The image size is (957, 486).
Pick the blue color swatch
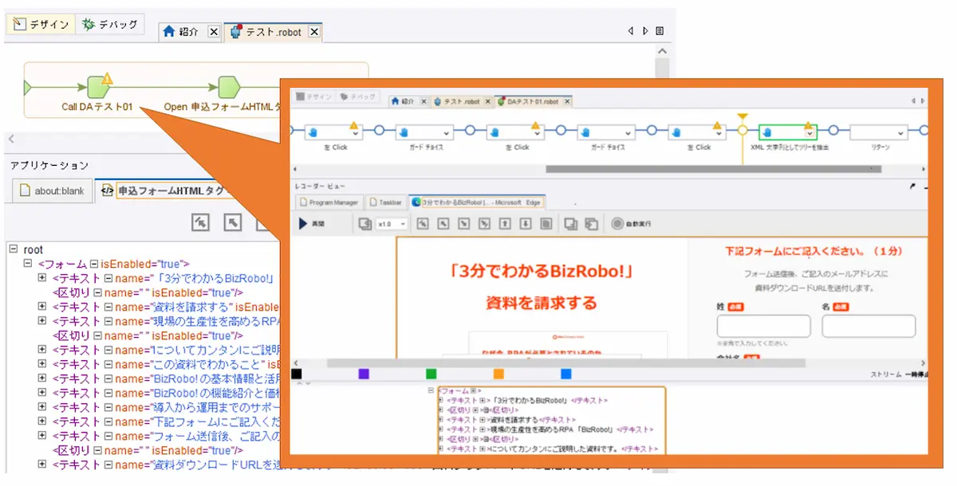coord(566,374)
